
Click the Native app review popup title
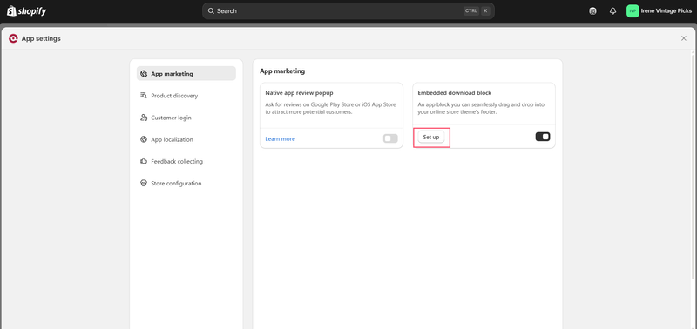click(299, 93)
